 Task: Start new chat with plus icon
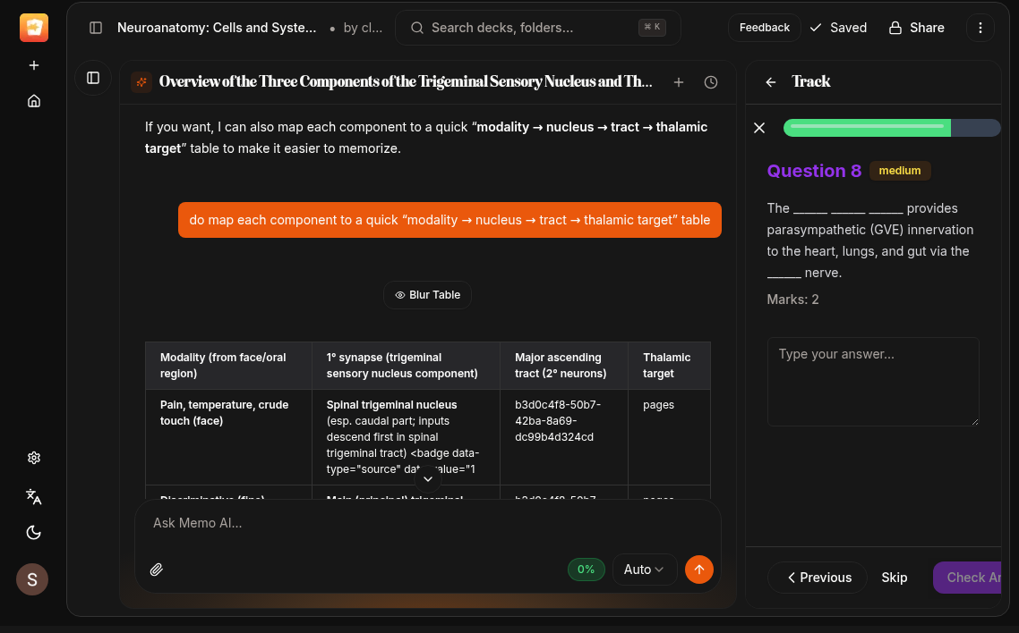(x=679, y=82)
